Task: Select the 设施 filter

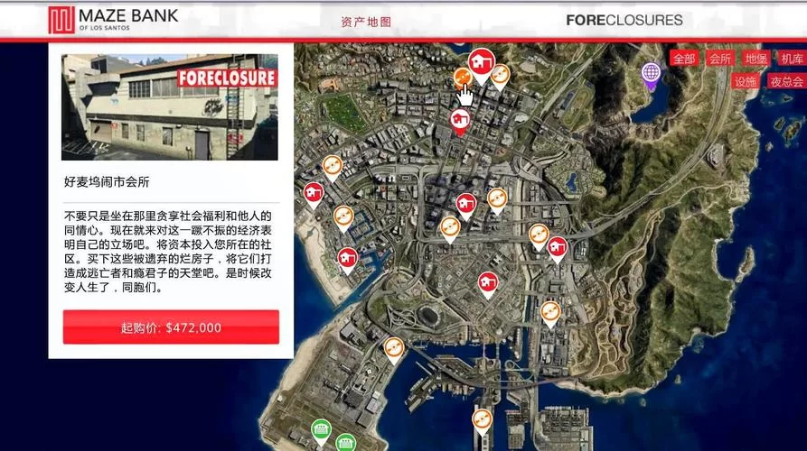Action: point(745,81)
